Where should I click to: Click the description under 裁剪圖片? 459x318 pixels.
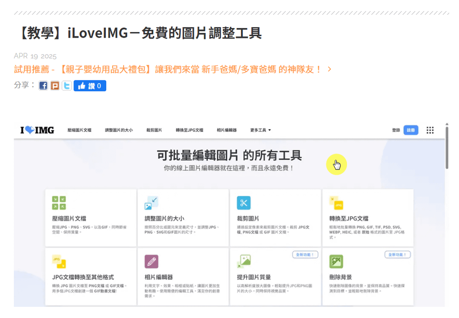point(273,229)
